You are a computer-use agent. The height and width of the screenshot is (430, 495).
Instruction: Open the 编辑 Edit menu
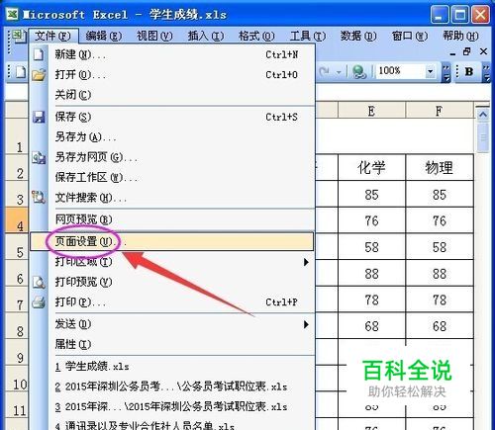pos(104,36)
